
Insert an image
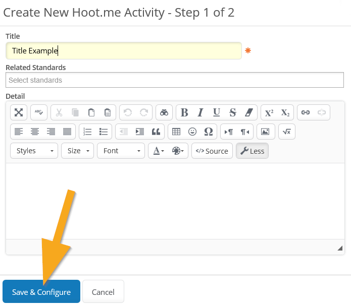click(x=265, y=132)
